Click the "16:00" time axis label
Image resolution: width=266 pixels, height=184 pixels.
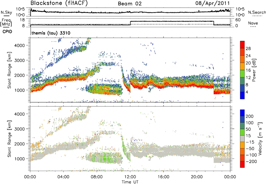coord(163,177)
